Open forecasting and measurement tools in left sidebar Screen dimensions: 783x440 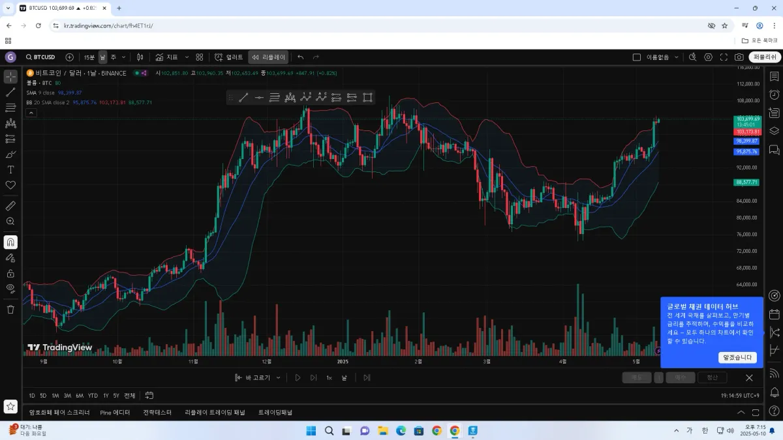[10, 139]
